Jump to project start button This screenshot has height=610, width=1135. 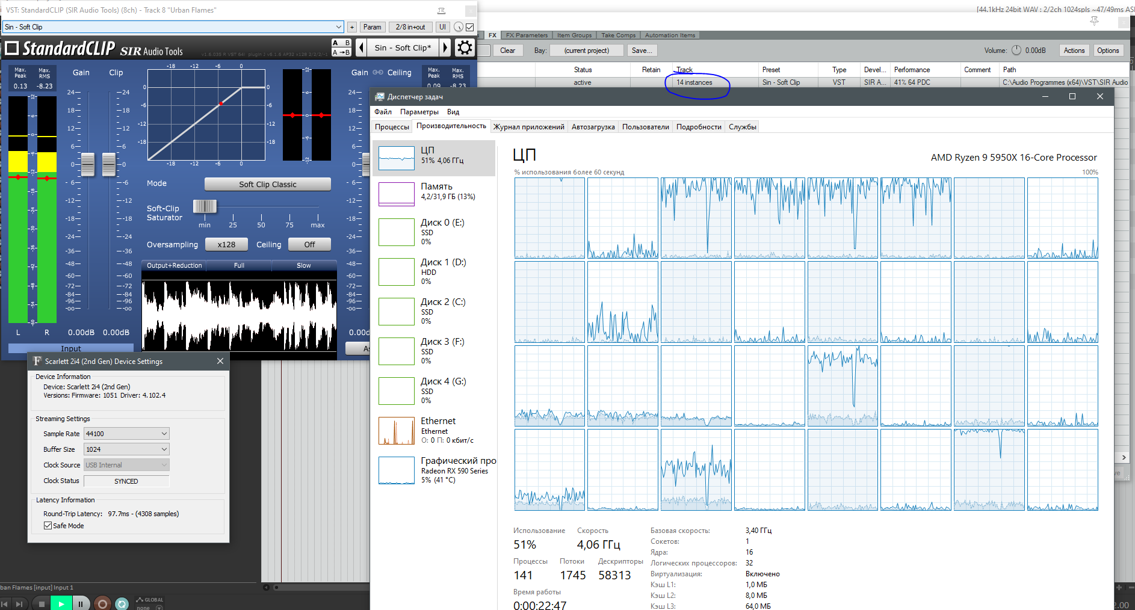(x=5, y=604)
